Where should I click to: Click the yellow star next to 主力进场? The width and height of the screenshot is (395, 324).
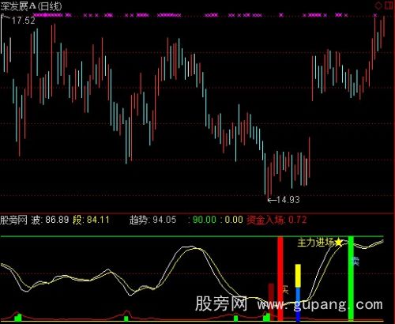click(338, 242)
